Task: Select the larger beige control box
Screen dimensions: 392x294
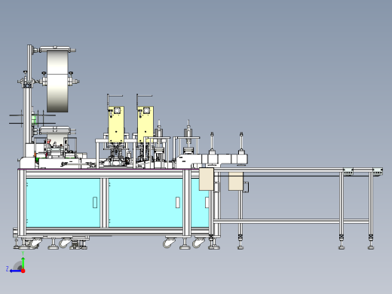Action: 207,179
